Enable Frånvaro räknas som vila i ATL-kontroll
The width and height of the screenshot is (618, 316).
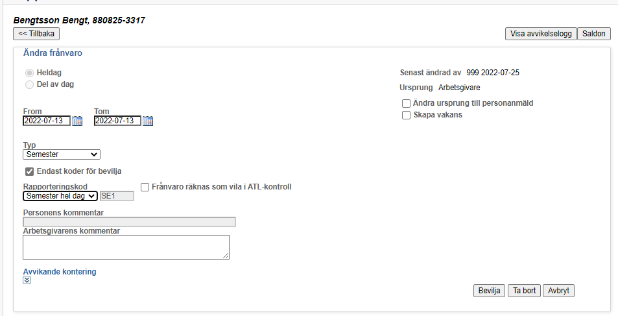tap(145, 188)
